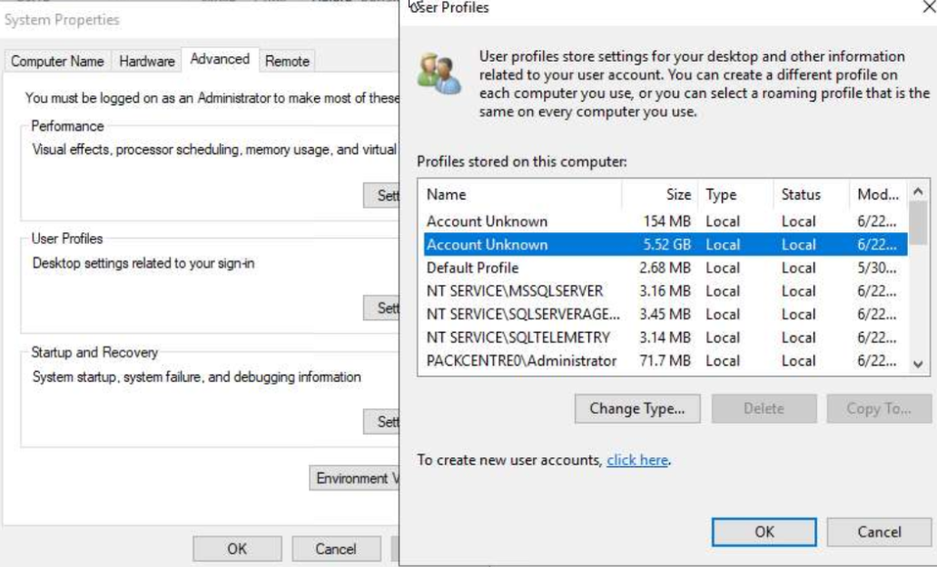The height and width of the screenshot is (567, 937).
Task: Select the NT SERVICE\MSSQLSERVER profile
Action: tap(666, 291)
